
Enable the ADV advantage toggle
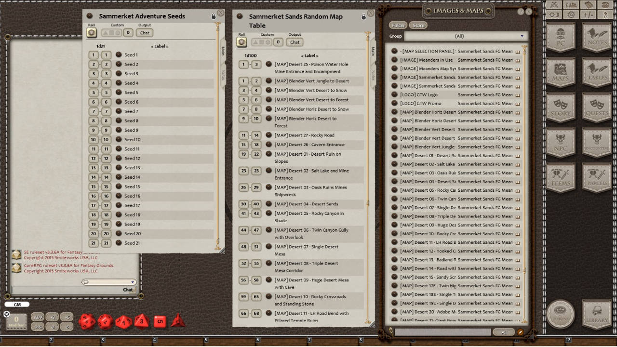coord(39,317)
